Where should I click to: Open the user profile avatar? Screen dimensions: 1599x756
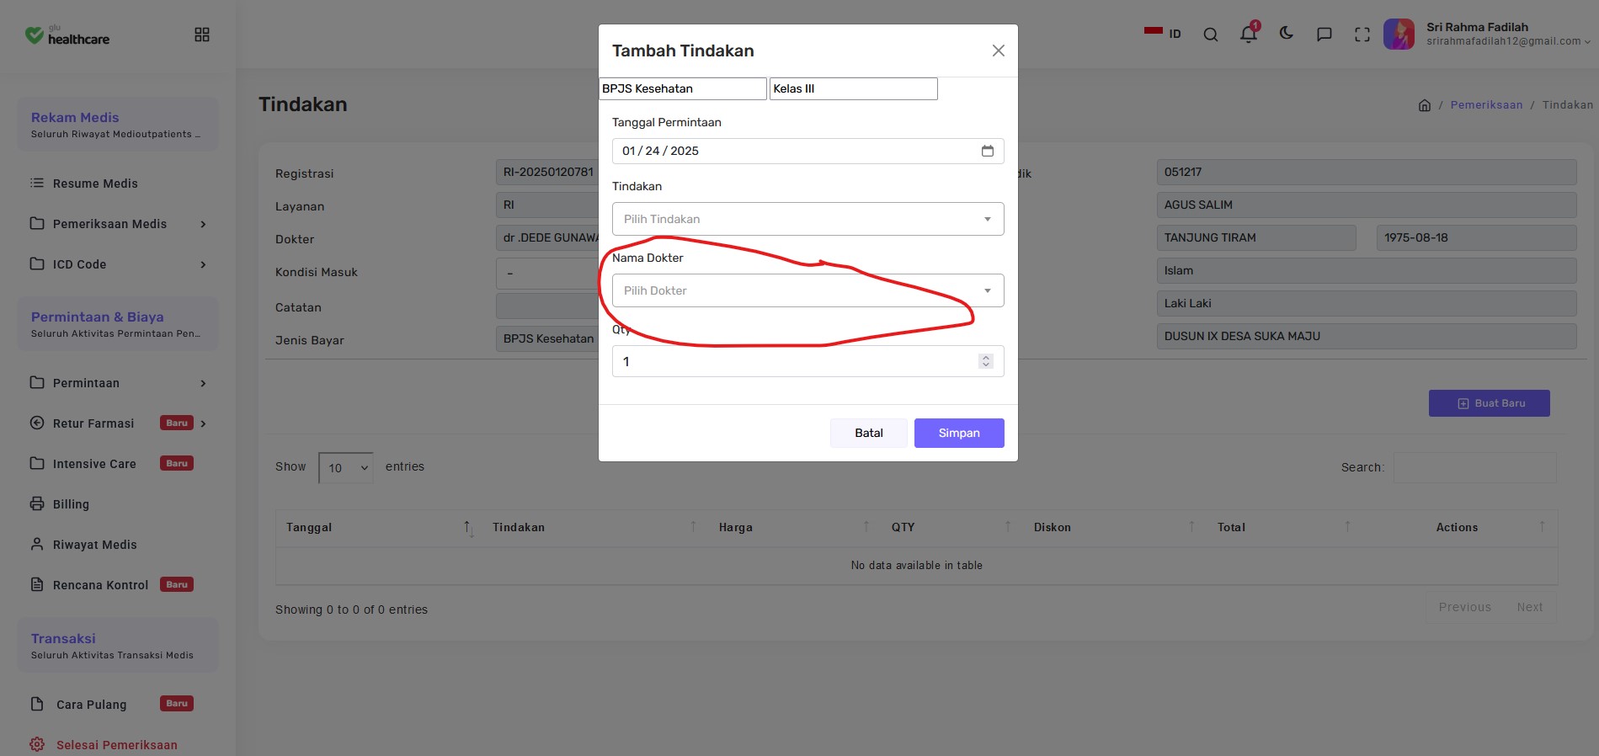tap(1399, 35)
